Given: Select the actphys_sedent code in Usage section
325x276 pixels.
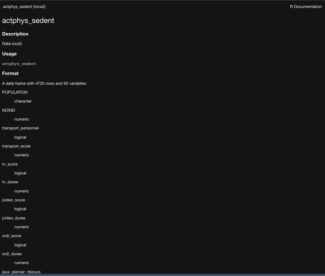Looking at the screenshot, I should click(x=19, y=63).
